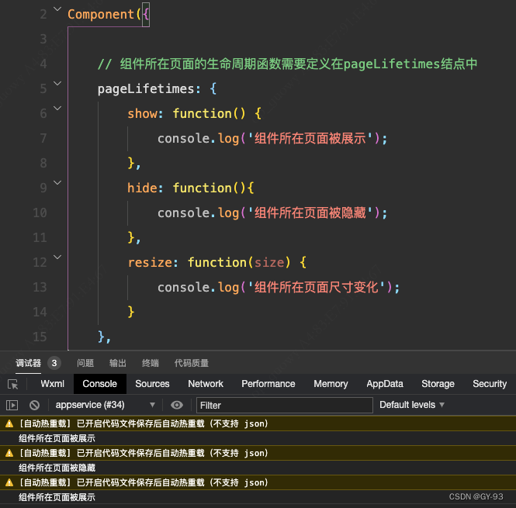Click the 'Component' keyword on line 2

tap(101, 14)
